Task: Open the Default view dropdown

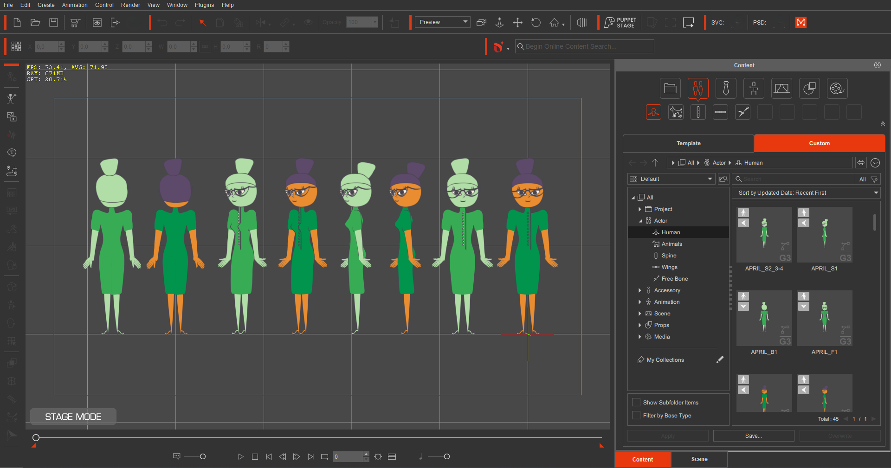Action: tap(671, 179)
